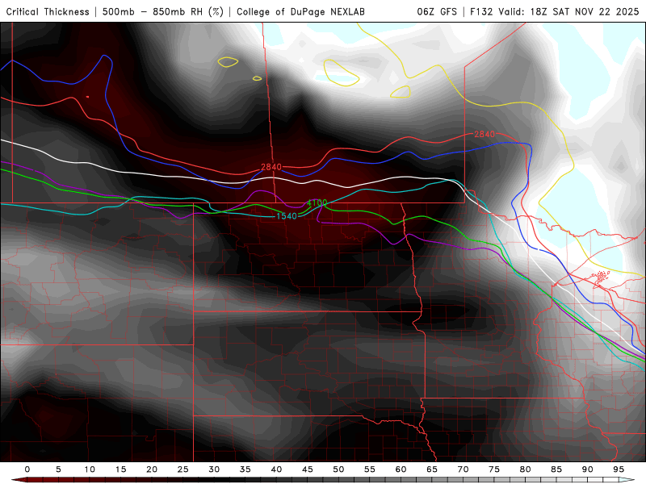The height and width of the screenshot is (484, 646).
Task: Select the "35" color scale label
Action: tap(245, 469)
